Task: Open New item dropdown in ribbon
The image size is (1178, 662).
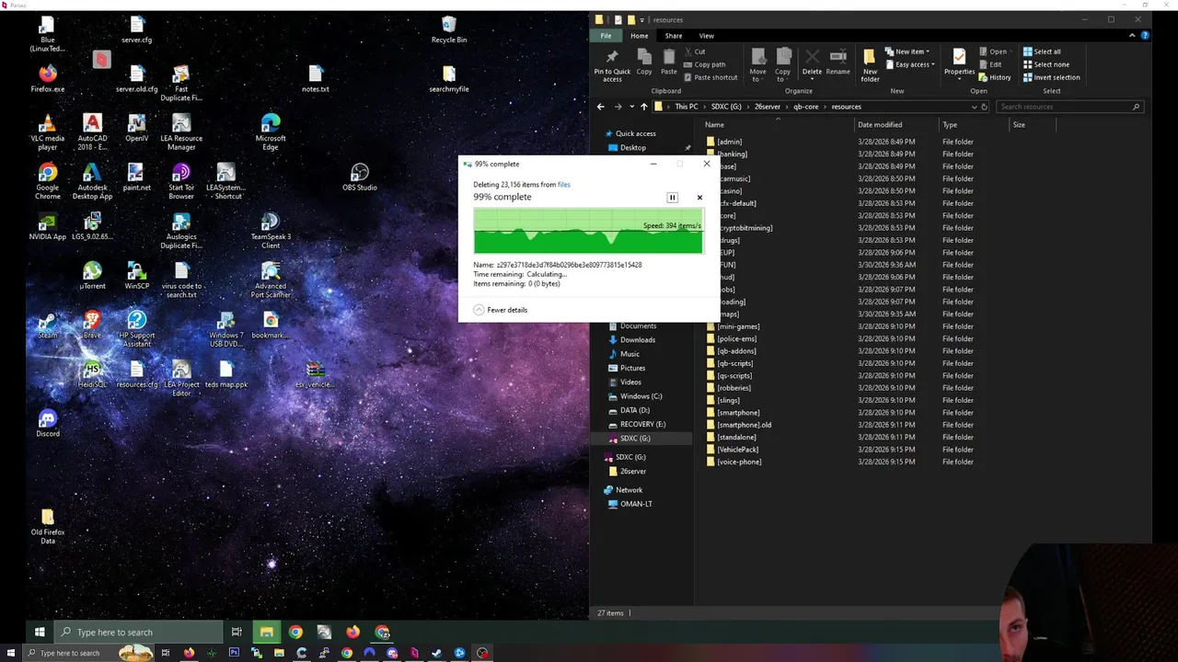Action: tap(907, 51)
